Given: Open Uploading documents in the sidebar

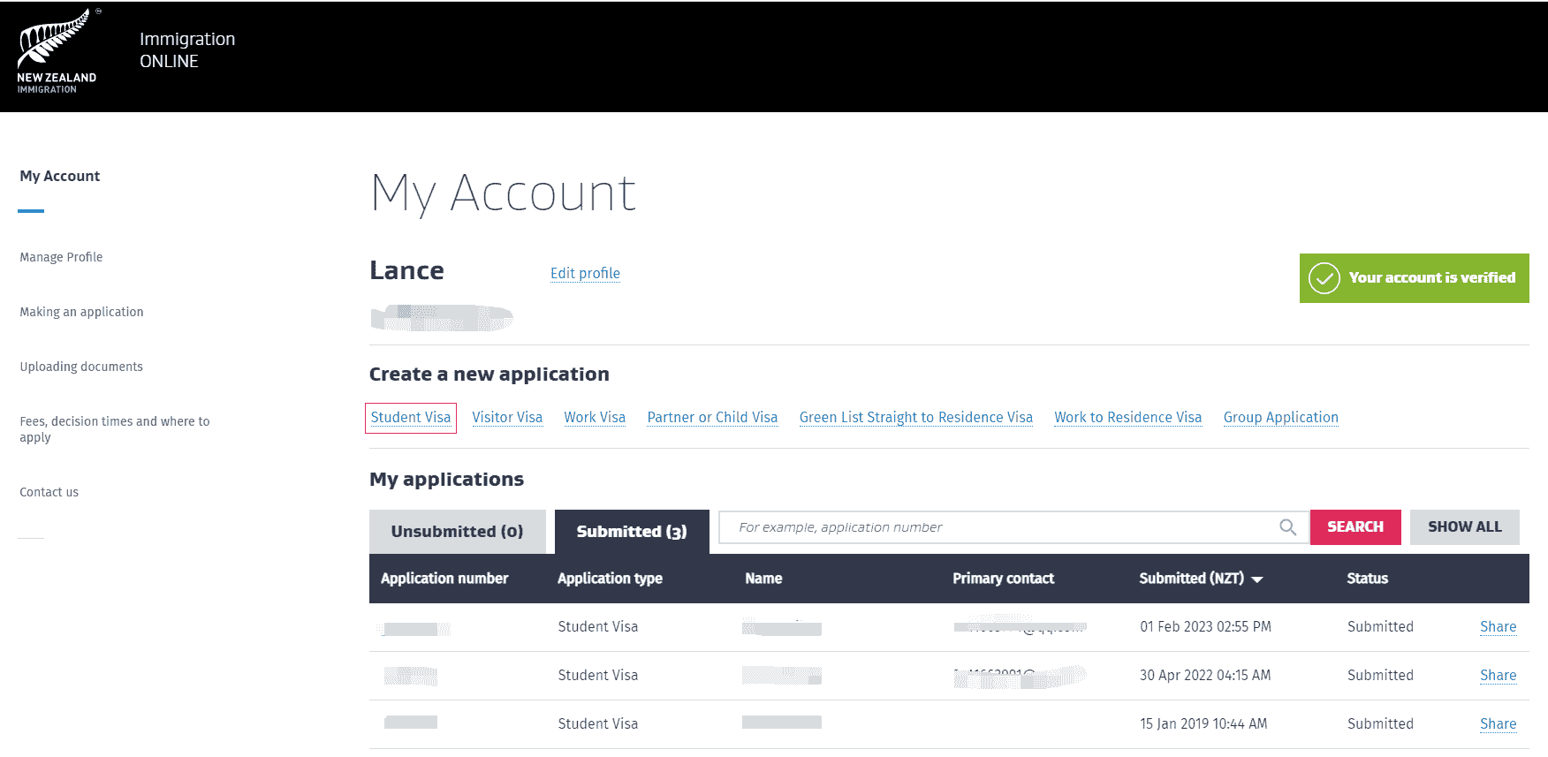Looking at the screenshot, I should [81, 367].
